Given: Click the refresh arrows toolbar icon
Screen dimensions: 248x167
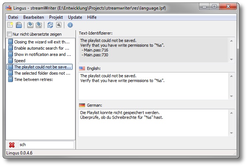Looking at the screenshot, I should [x=50, y=25].
